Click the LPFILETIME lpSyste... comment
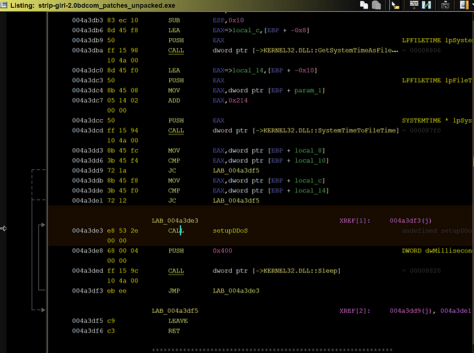Screen dimensions: 474x353 point(437,40)
